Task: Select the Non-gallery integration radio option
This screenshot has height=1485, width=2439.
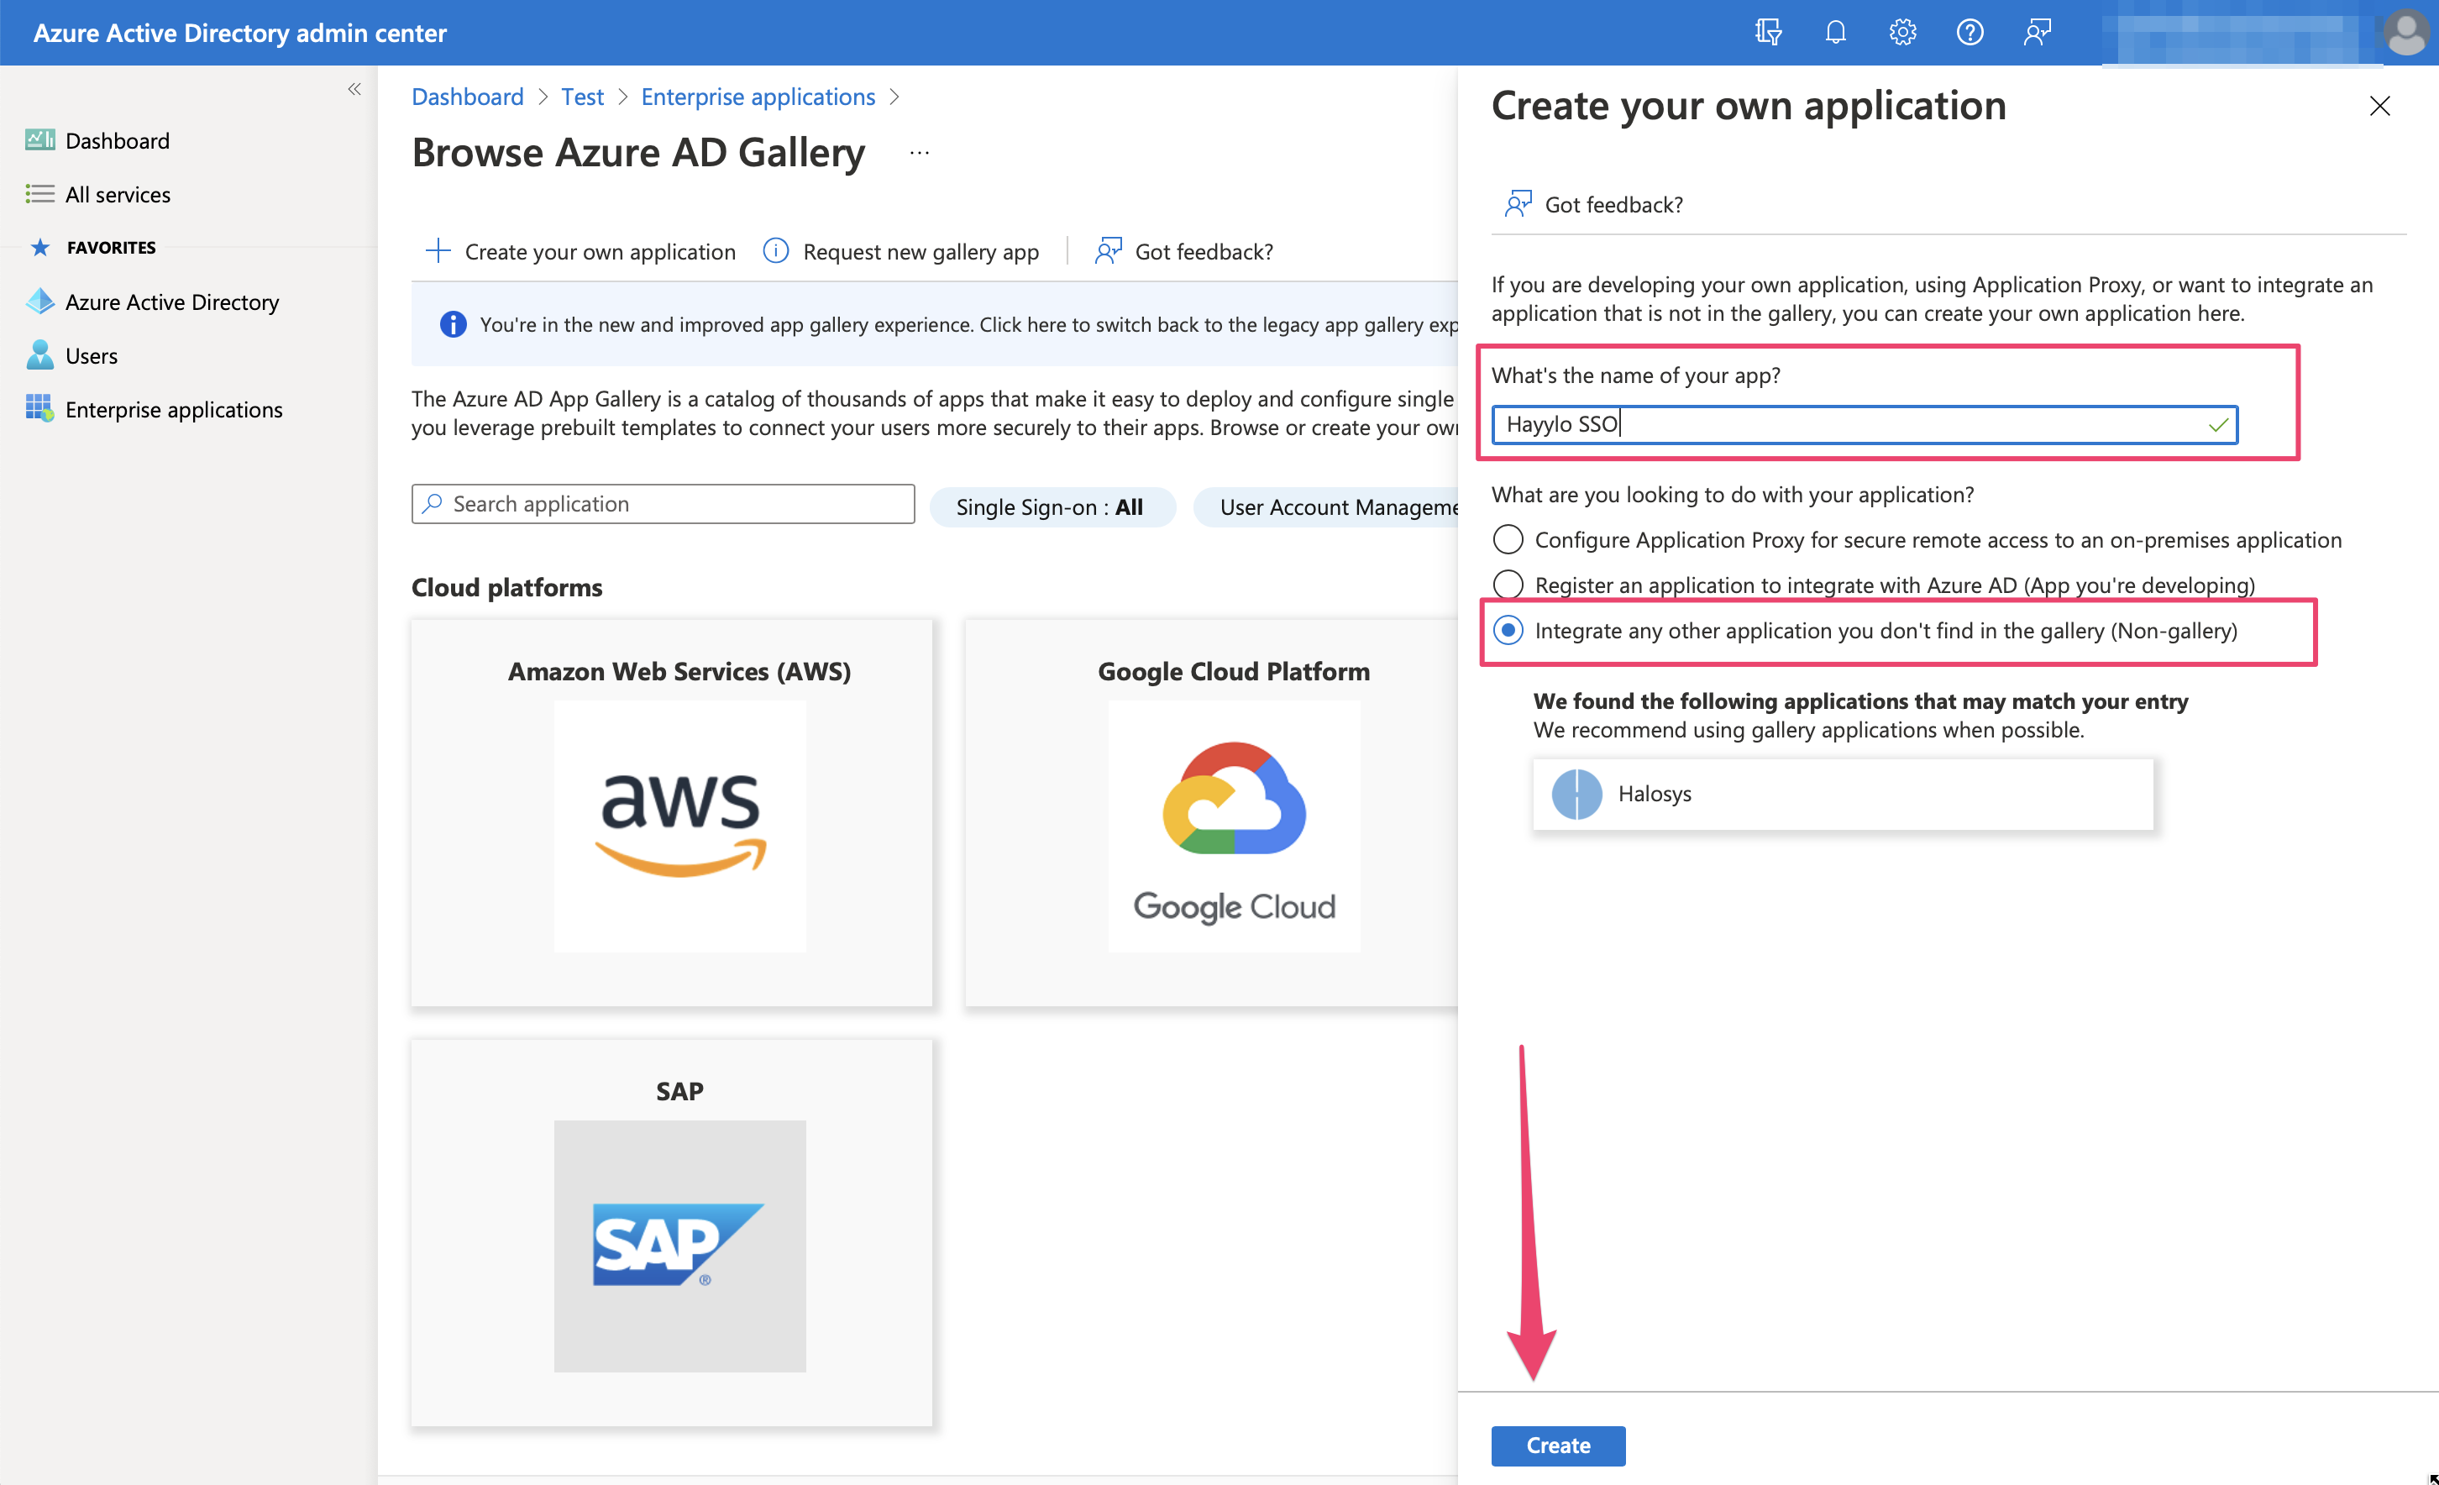Action: (x=1508, y=631)
